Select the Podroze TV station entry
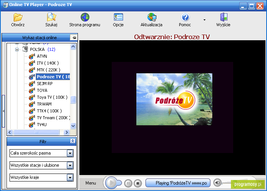The image size is (267, 191). click(53, 77)
